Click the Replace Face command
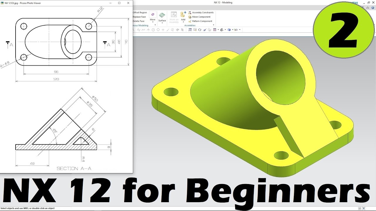The width and height of the screenshot is (376, 211). point(139,17)
